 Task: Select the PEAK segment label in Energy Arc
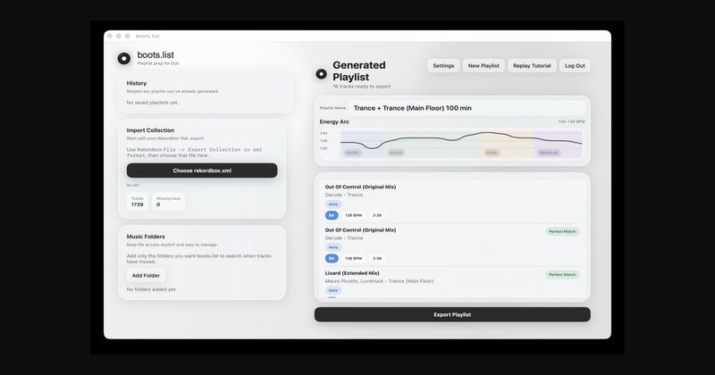point(492,153)
